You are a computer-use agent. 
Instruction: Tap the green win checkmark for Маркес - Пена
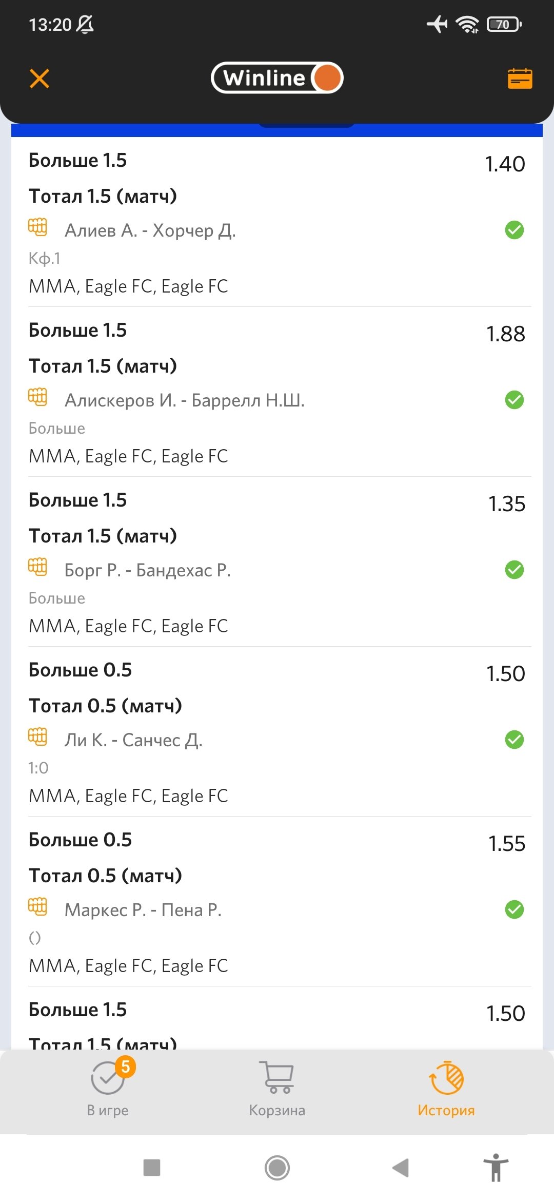[514, 909]
